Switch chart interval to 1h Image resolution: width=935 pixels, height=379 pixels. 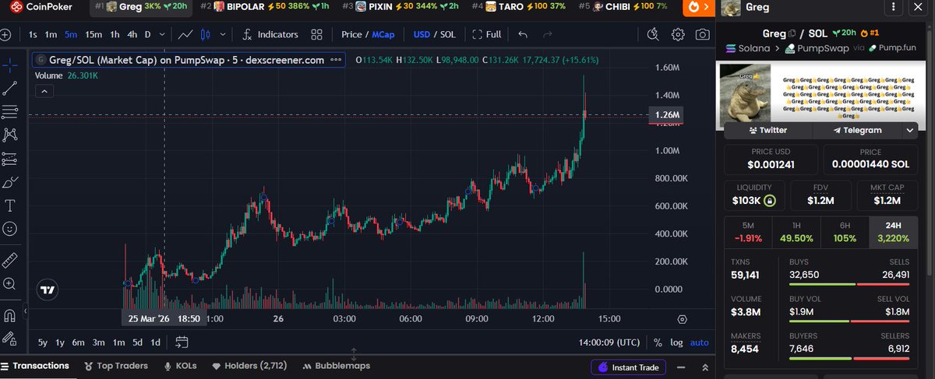click(x=115, y=35)
